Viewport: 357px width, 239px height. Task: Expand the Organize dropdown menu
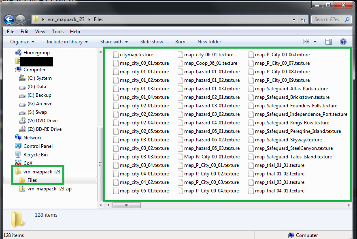[22, 42]
